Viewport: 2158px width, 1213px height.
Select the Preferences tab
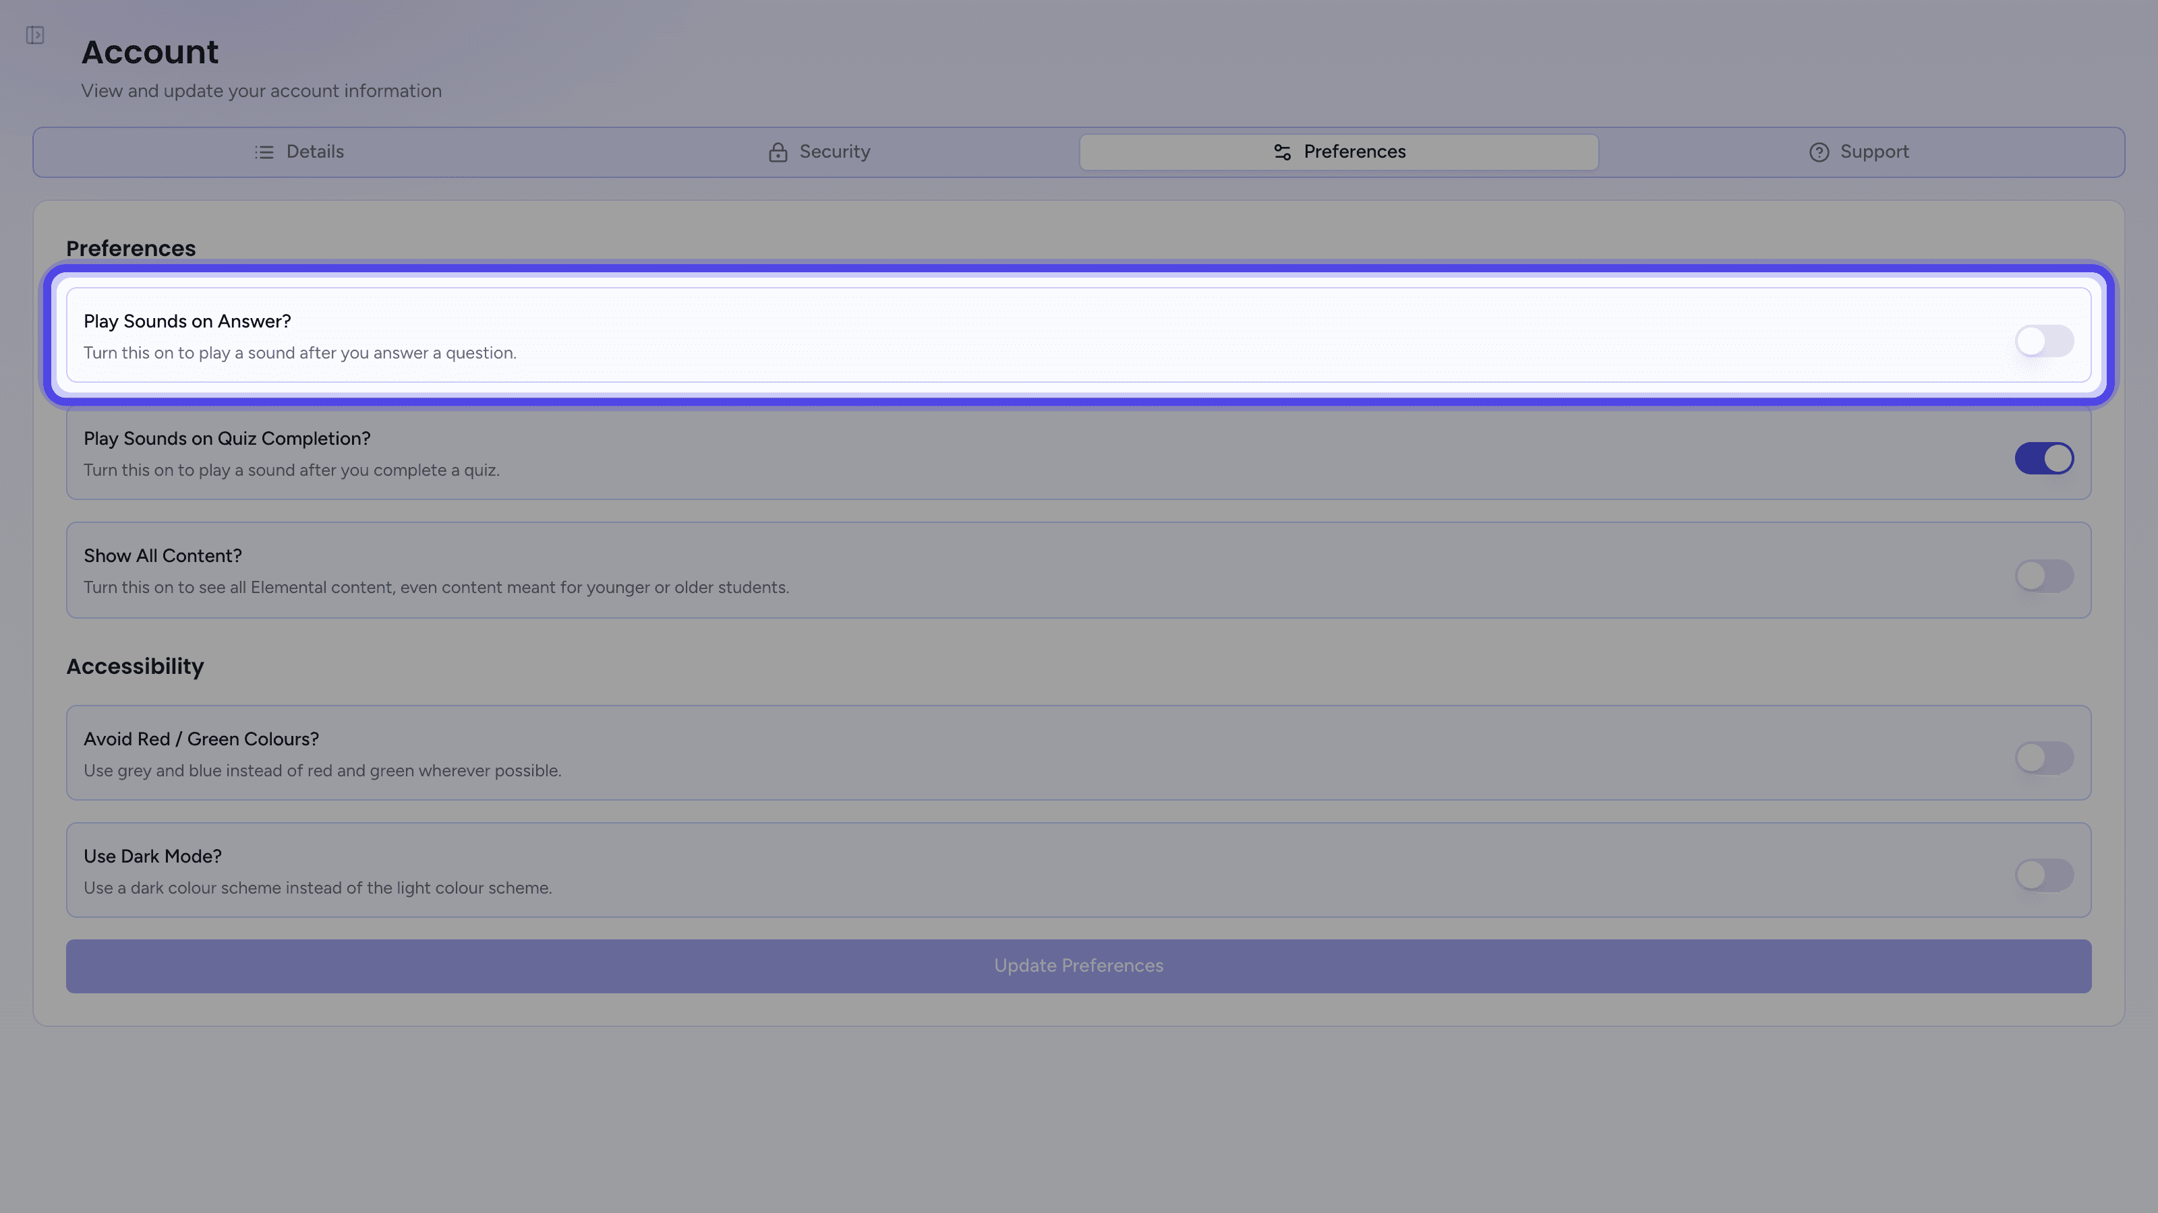[x=1339, y=152]
